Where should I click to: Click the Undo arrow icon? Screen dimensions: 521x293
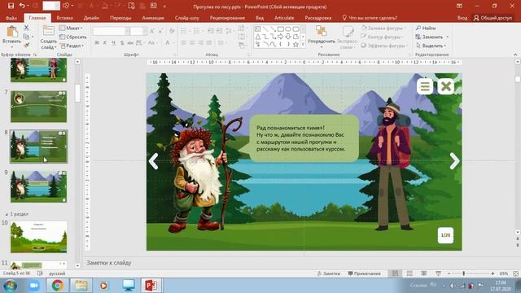click(x=22, y=6)
